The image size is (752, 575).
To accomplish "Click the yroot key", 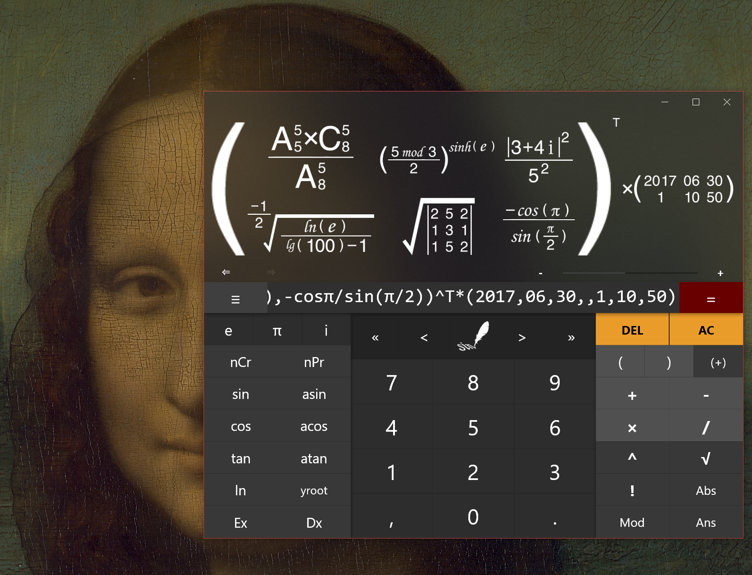I will pos(314,490).
